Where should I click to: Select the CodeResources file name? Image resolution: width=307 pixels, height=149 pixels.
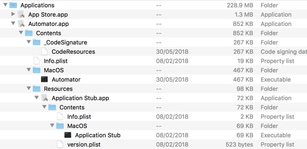coord(73,52)
